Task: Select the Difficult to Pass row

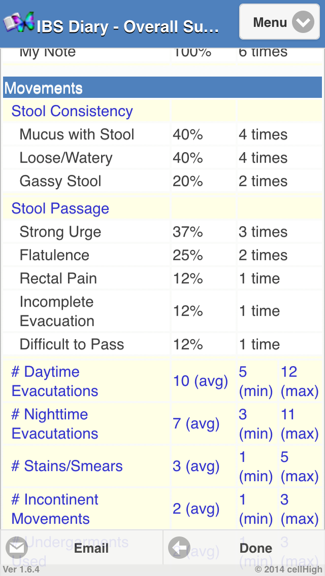Action: coord(72,344)
